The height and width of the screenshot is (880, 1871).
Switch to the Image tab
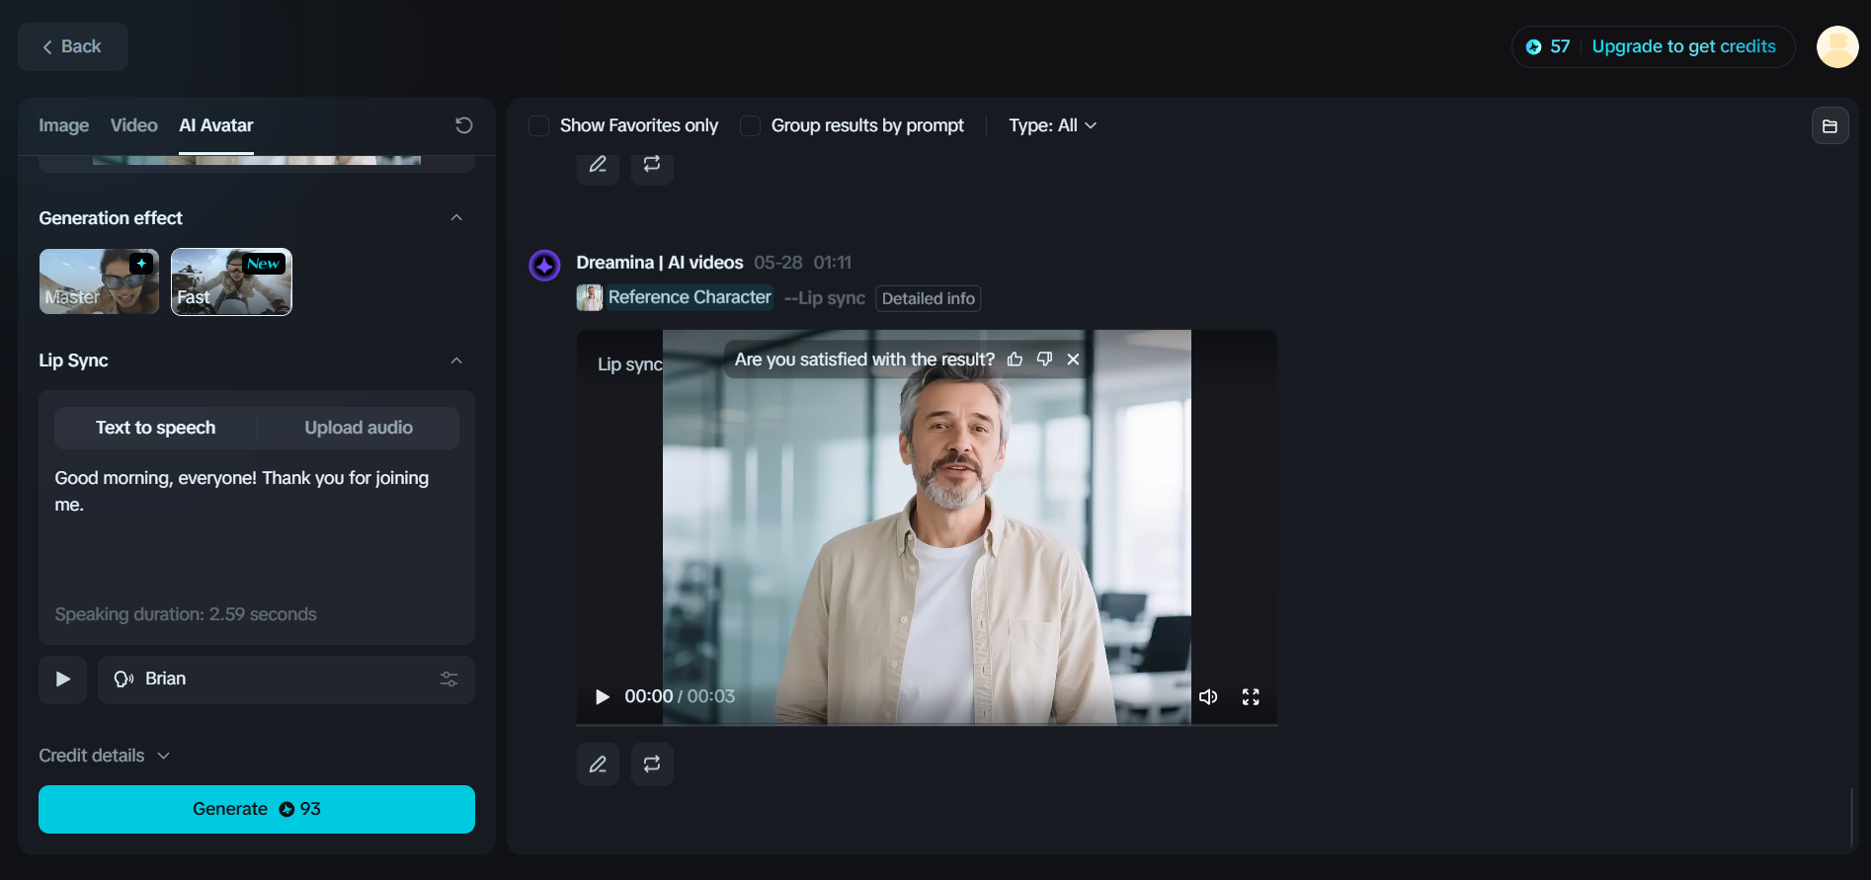click(64, 125)
